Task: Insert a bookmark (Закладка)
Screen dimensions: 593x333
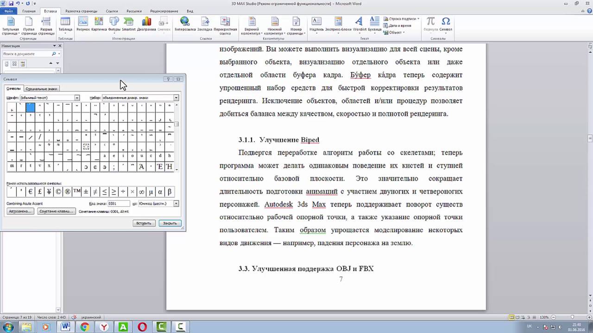Action: point(205,24)
